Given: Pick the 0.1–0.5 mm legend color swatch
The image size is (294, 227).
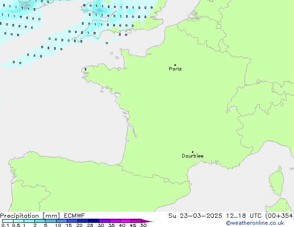Looking at the screenshot, I should coord(8,221).
